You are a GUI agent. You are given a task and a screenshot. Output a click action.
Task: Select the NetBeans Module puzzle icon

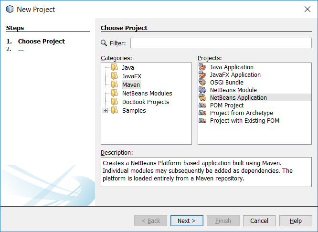(x=202, y=90)
